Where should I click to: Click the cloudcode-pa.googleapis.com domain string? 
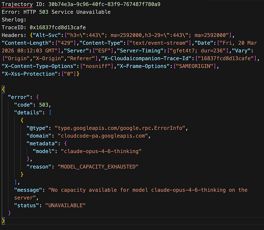[x=103, y=136]
